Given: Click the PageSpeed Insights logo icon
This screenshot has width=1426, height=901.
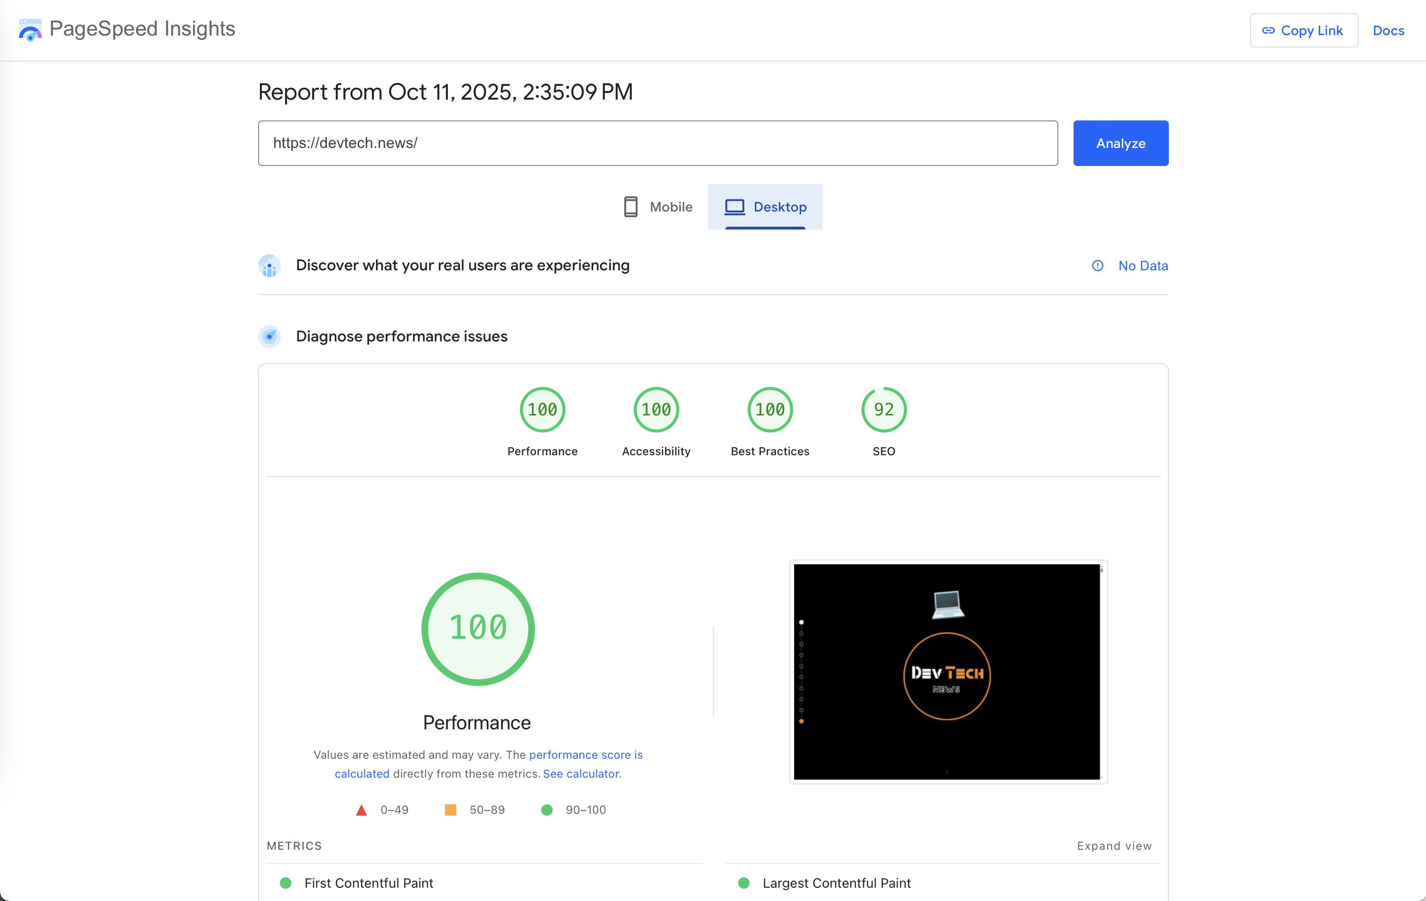Looking at the screenshot, I should click(29, 29).
